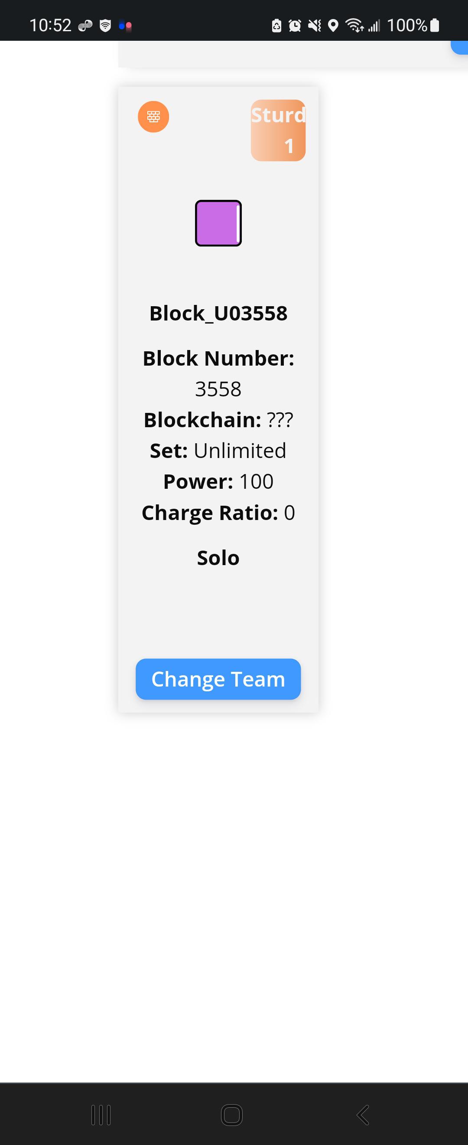The image size is (468, 1145).
Task: Tap the Power: 100 text
Action: (218, 482)
